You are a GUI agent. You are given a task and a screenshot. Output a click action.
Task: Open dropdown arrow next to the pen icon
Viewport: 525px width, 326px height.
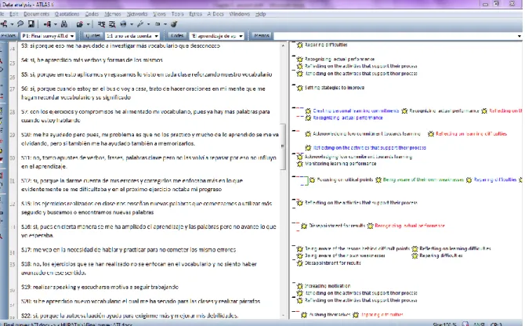[x=148, y=24]
